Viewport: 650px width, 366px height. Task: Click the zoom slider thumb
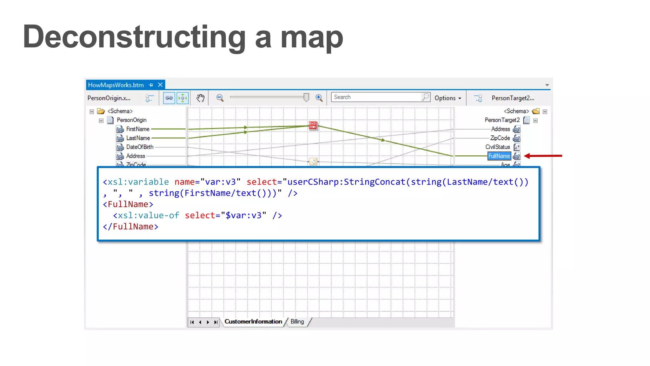(x=306, y=97)
